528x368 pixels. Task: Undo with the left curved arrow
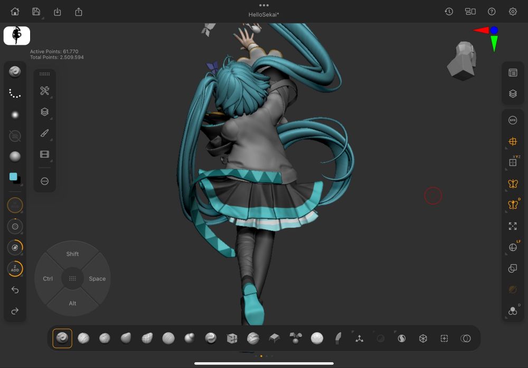[x=15, y=289]
